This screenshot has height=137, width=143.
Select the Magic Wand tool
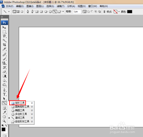pos(4,40)
